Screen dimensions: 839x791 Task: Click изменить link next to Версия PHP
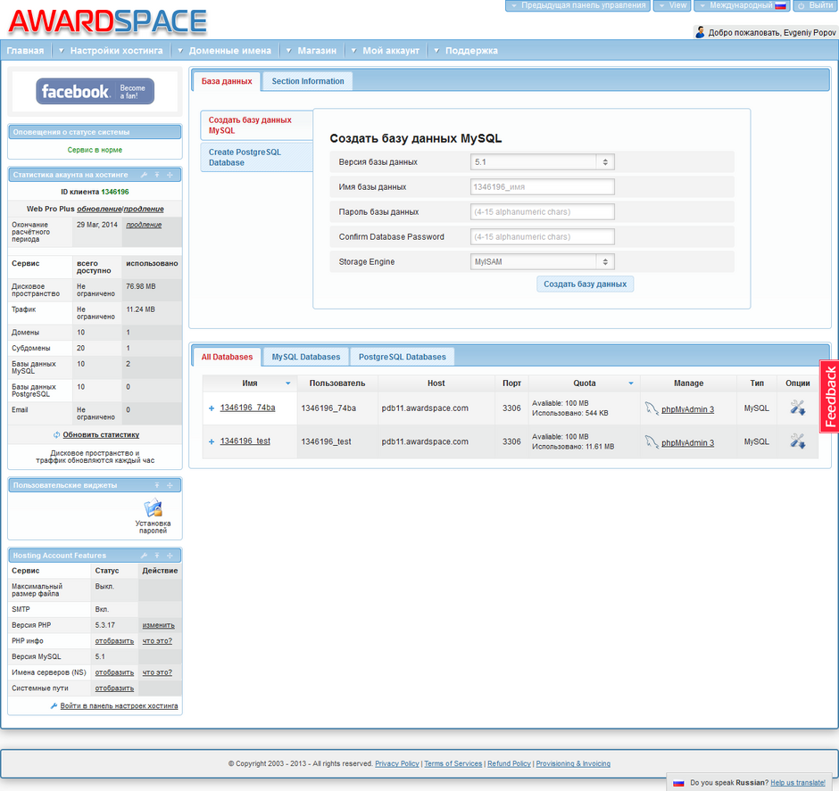(158, 625)
